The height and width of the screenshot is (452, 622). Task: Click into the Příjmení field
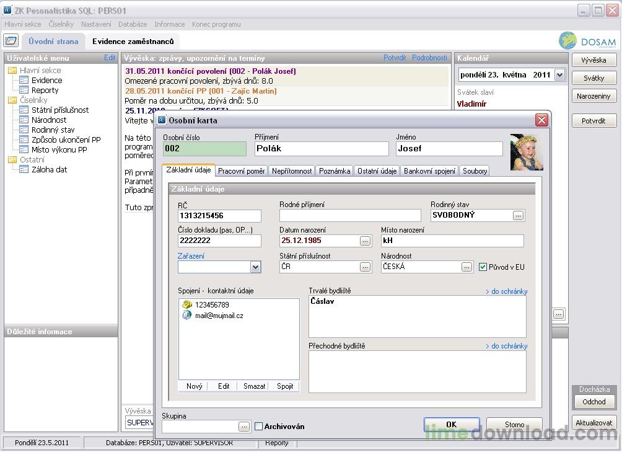321,149
